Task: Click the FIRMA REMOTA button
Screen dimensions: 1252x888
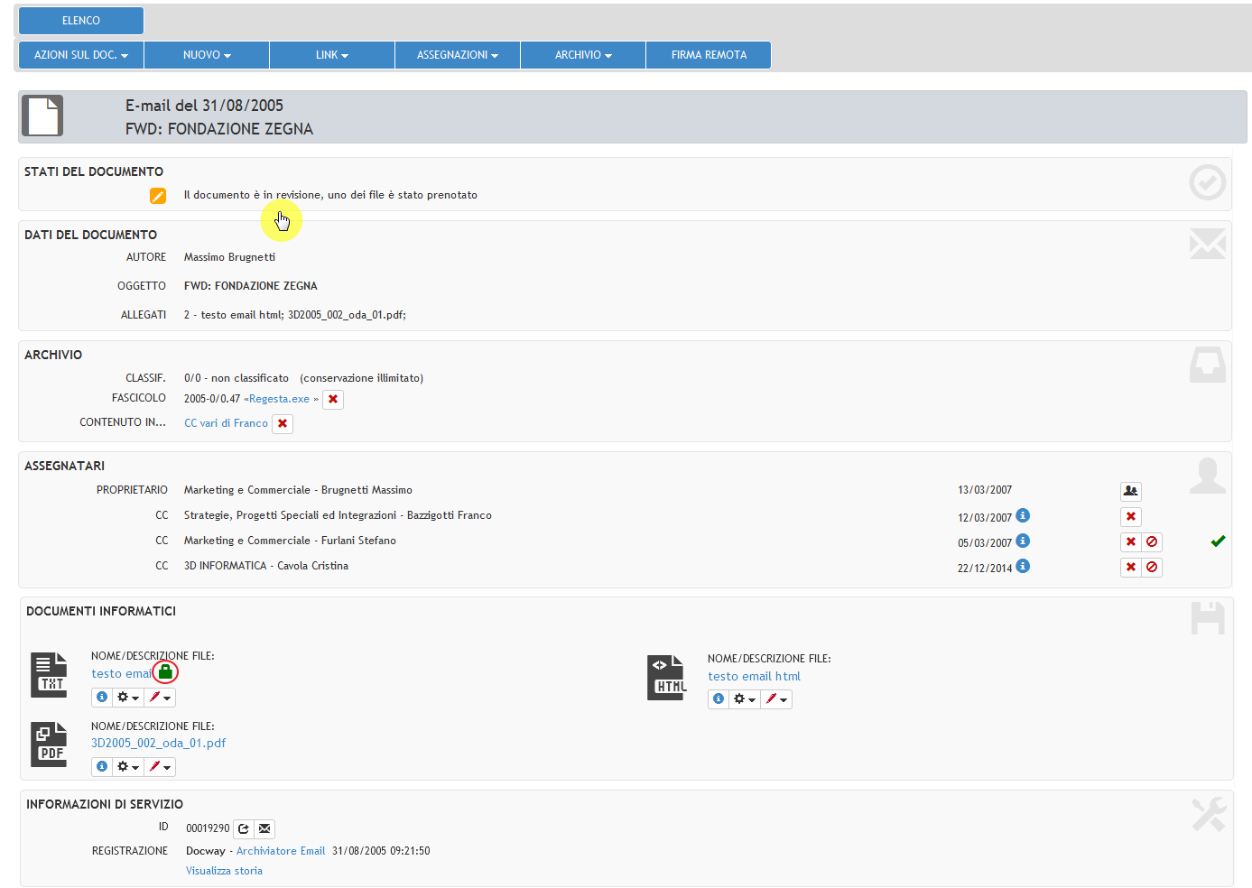Action: [709, 55]
